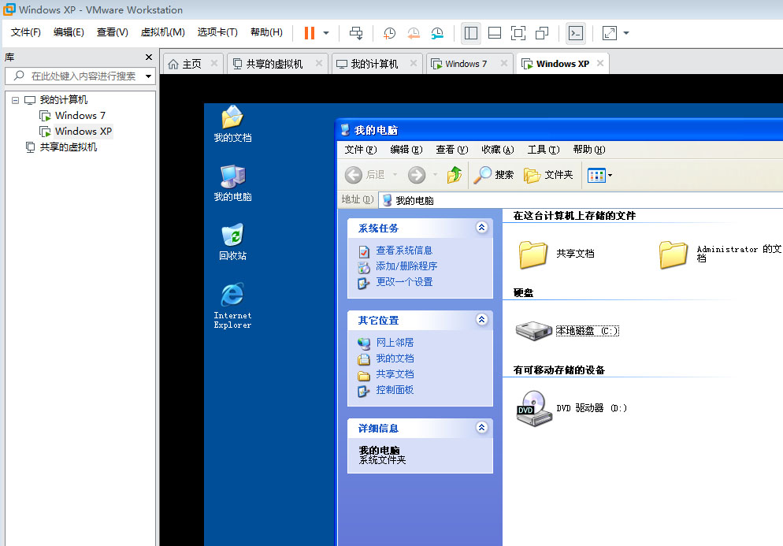
Task: Close the 库 library panel
Action: 148,58
